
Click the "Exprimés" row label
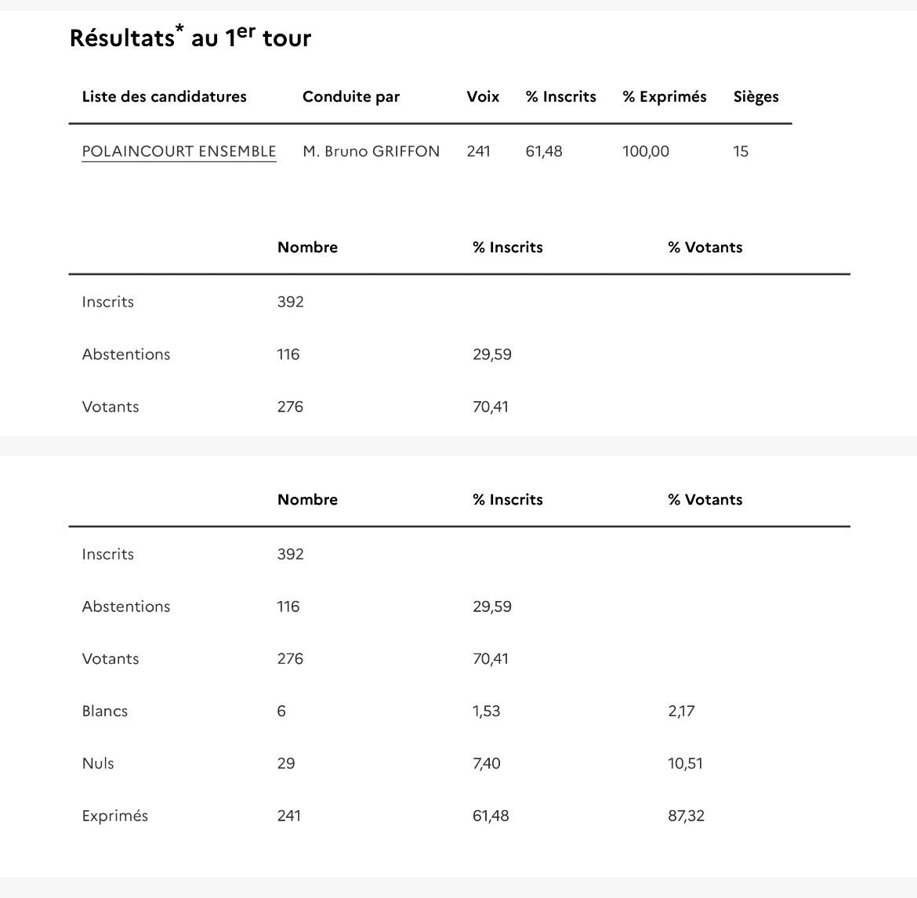point(115,816)
